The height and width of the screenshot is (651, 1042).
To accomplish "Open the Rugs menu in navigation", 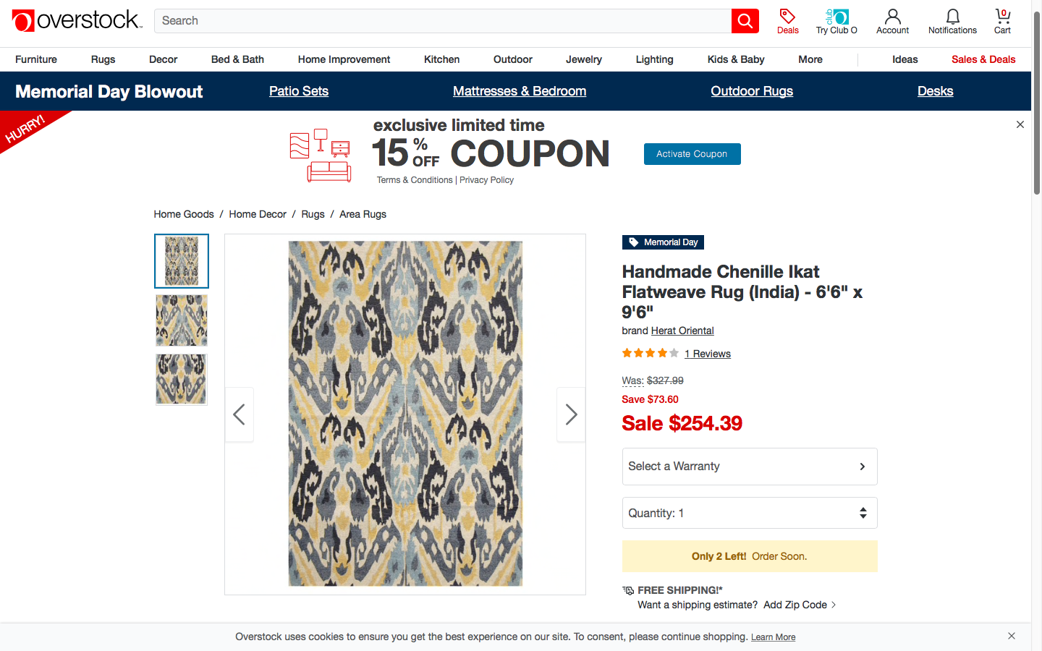I will tap(103, 59).
